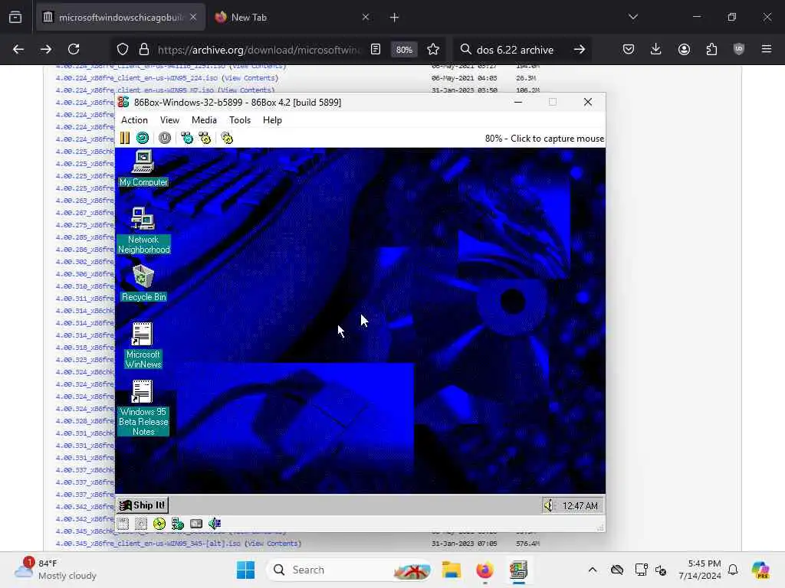Viewport: 785px width, 588px height.
Task: Open the Help menu in 86Box
Action: pyautogui.click(x=272, y=120)
